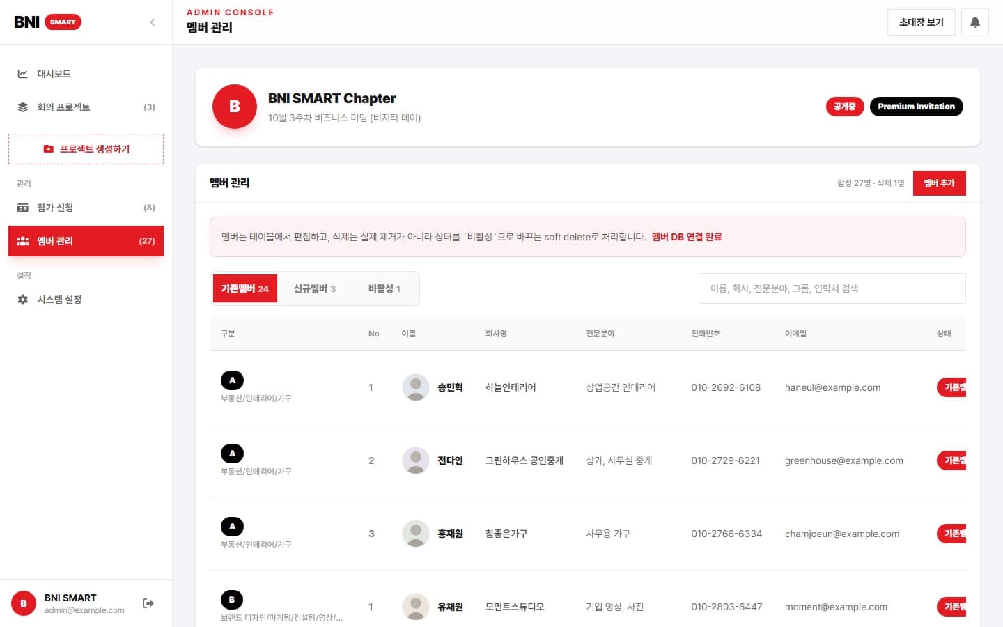This screenshot has width=1003, height=627.
Task: Open 회의 프로젝트 in the sidebar
Action: pos(86,107)
